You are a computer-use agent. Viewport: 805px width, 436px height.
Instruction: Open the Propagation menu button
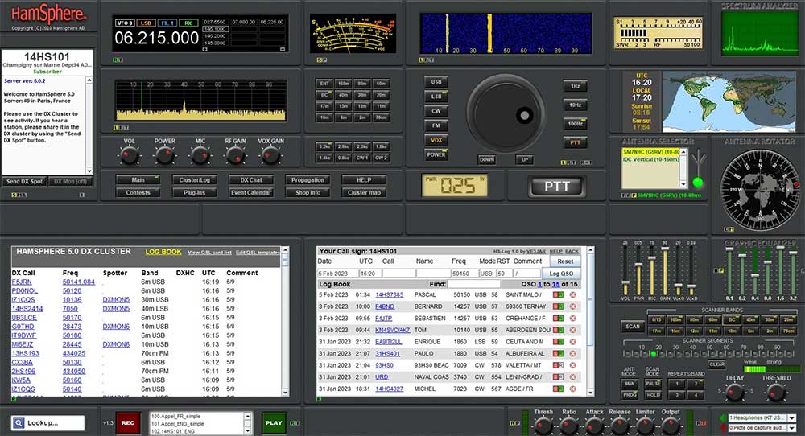click(x=308, y=180)
